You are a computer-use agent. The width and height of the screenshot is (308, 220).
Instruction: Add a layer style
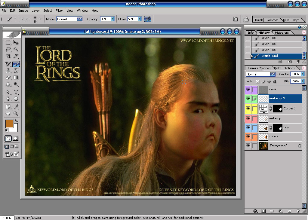[255, 211]
